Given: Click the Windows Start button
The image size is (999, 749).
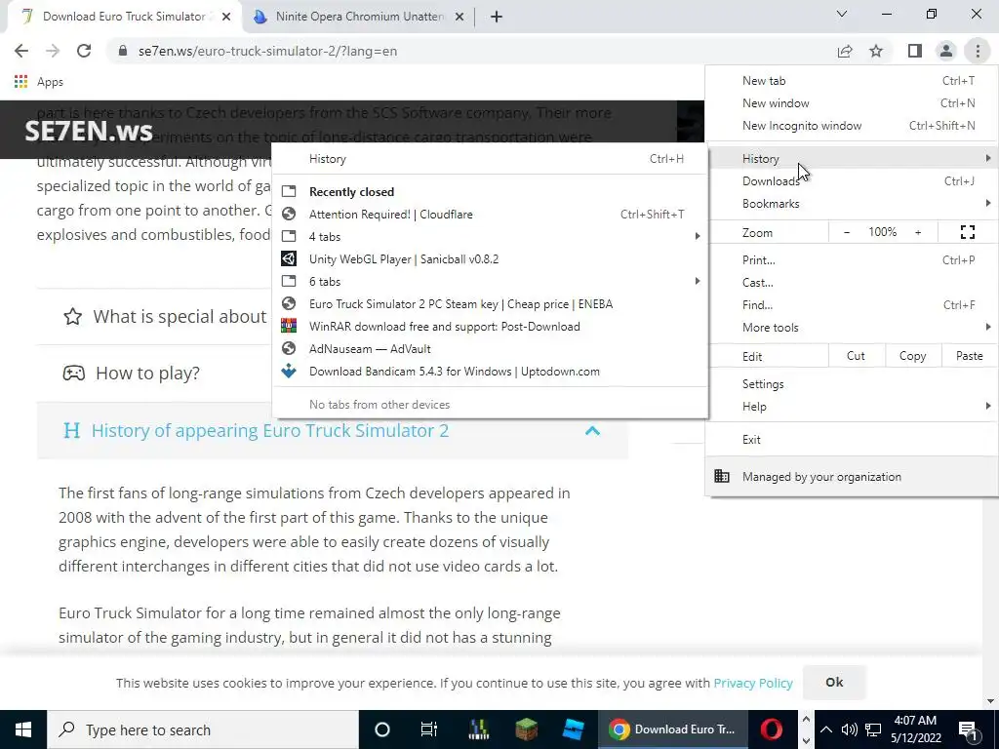Looking at the screenshot, I should pyautogui.click(x=23, y=729).
